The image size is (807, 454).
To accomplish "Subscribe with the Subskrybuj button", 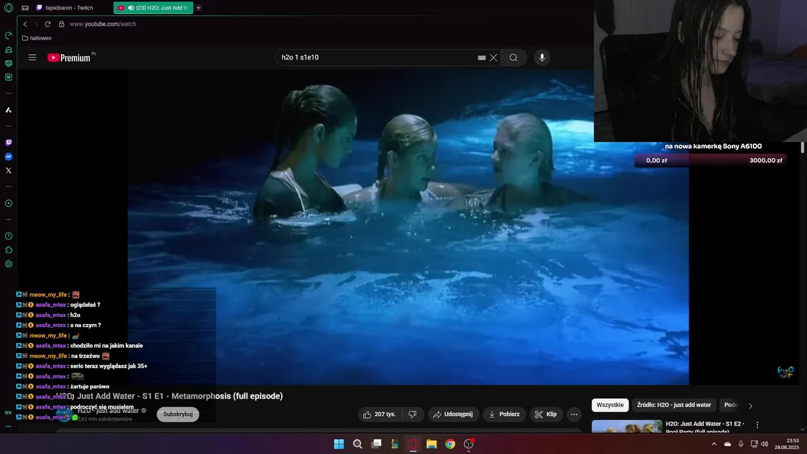I will (178, 414).
